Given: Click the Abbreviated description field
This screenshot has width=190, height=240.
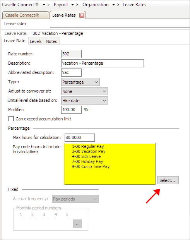Looking at the screenshot, I should coord(71,72).
